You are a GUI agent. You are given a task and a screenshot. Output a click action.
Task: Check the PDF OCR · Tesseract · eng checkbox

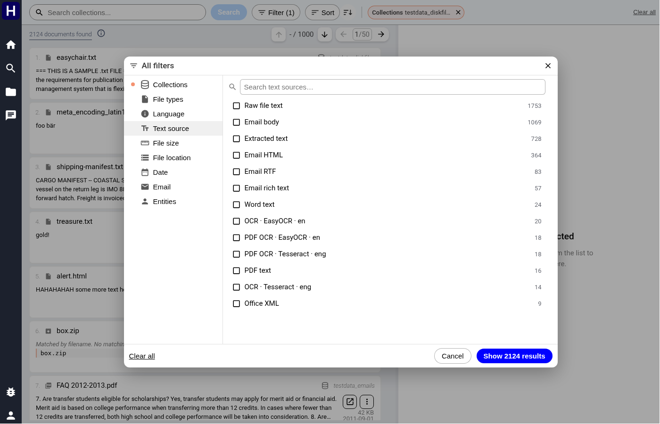pos(237,254)
